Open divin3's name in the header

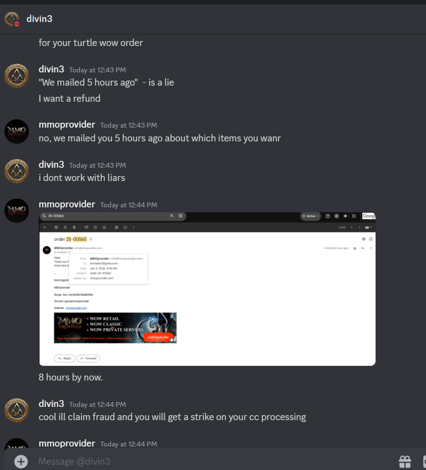pos(39,19)
